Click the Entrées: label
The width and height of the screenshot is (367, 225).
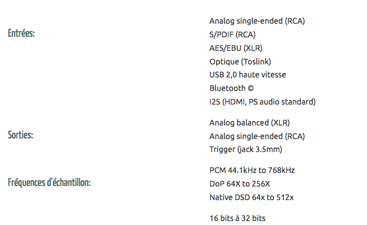[21, 33]
